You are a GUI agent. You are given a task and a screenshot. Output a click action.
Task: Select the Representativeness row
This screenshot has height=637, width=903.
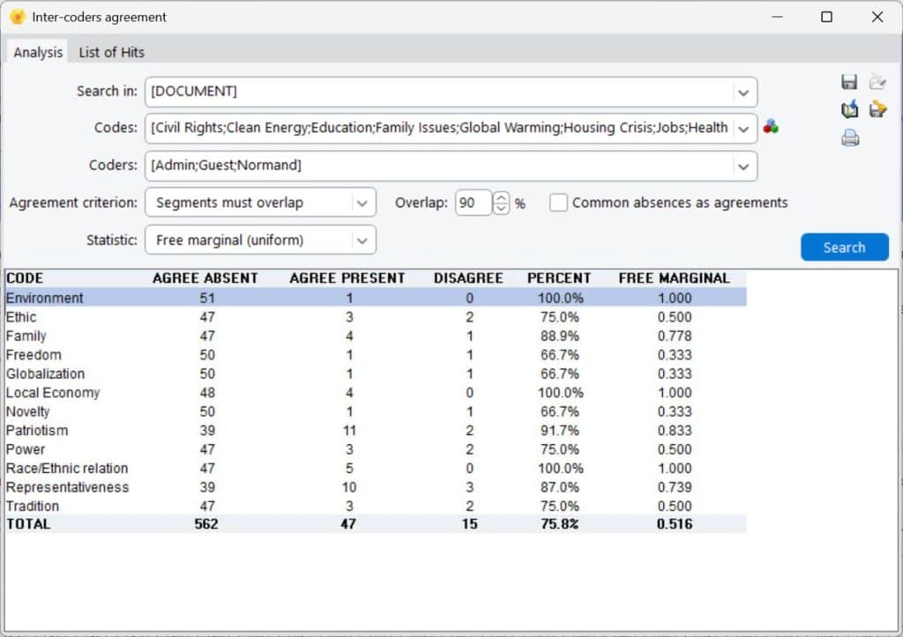(376, 487)
